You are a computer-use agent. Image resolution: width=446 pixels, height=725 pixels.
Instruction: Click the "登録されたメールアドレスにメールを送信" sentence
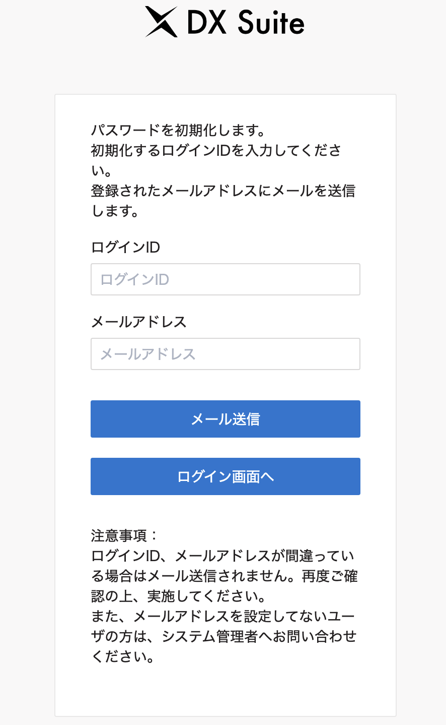[223, 191]
